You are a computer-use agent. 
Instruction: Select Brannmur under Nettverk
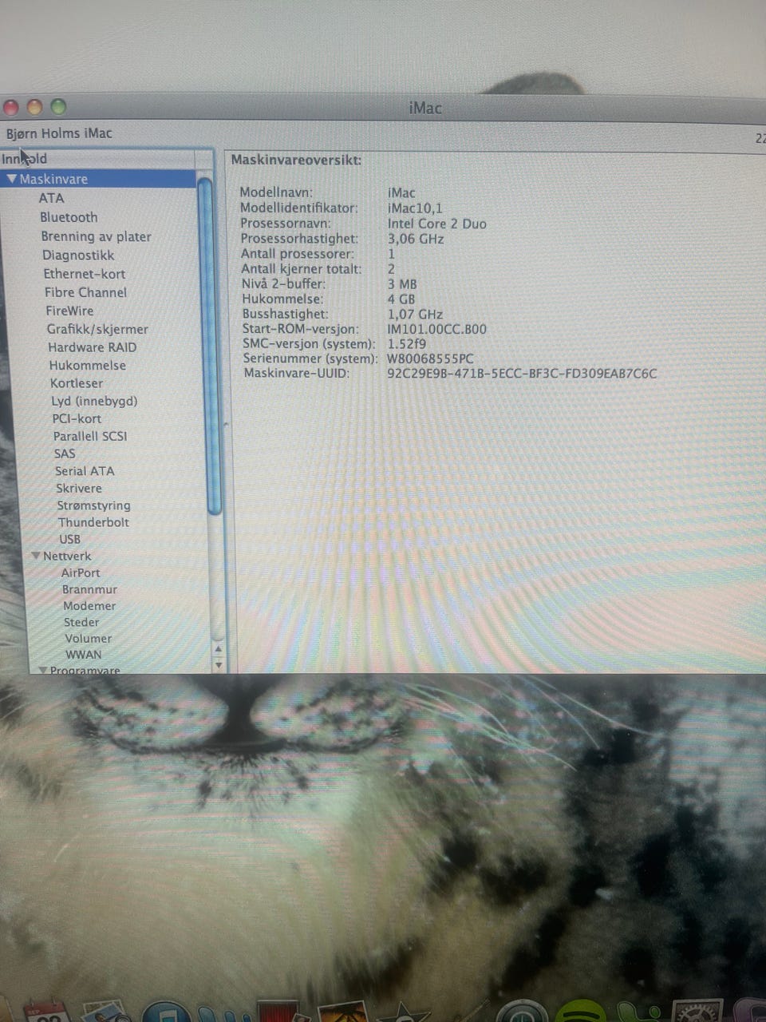click(89, 589)
